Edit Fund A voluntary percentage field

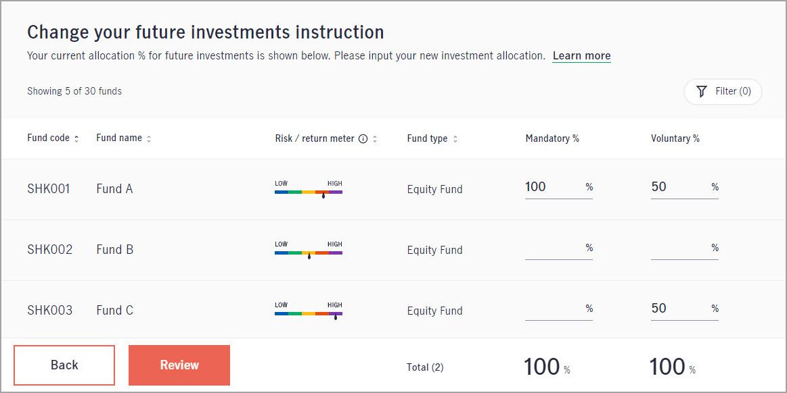(685, 188)
